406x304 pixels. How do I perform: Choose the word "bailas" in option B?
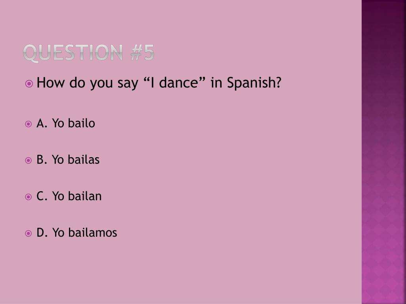(84, 160)
